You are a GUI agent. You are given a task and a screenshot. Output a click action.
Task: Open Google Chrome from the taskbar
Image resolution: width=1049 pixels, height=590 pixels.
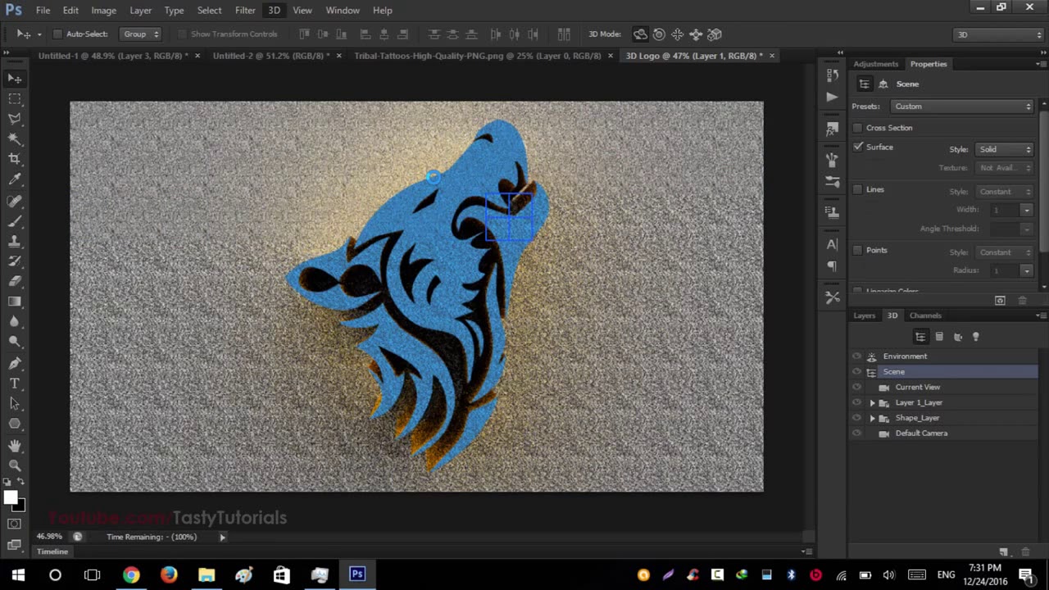pyautogui.click(x=131, y=574)
